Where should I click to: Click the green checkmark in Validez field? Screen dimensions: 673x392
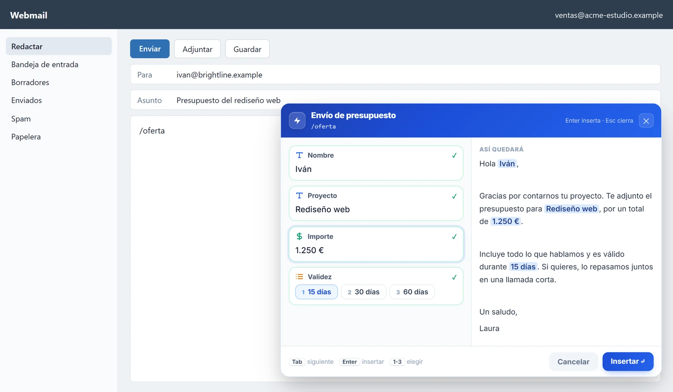point(454,277)
